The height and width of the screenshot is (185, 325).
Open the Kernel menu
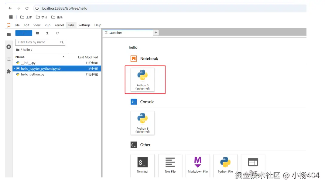59,25
